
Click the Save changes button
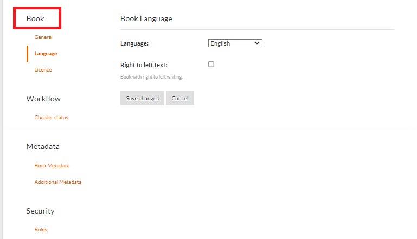coord(142,98)
